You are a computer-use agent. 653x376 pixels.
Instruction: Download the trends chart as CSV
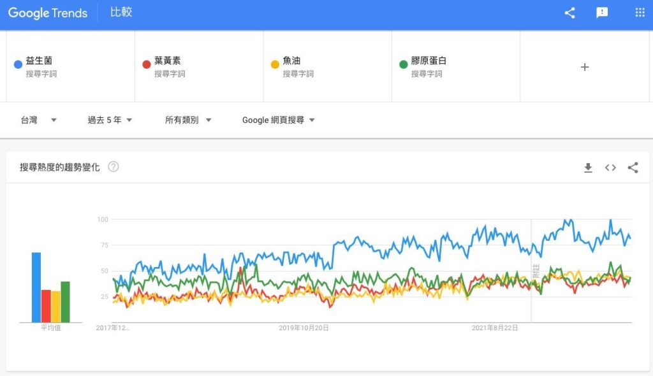[x=588, y=167]
